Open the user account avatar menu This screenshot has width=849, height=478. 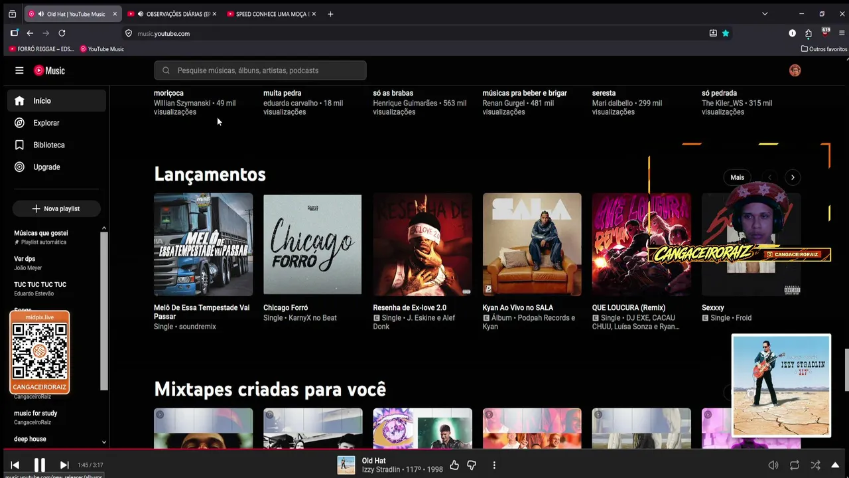pyautogui.click(x=795, y=70)
